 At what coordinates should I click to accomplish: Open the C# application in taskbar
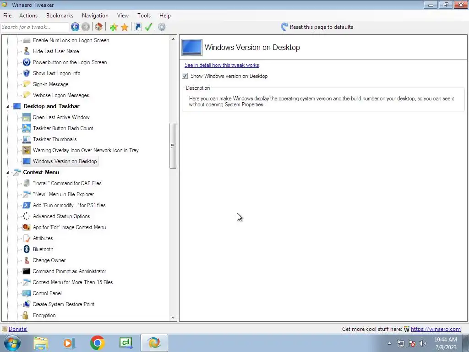point(125,343)
